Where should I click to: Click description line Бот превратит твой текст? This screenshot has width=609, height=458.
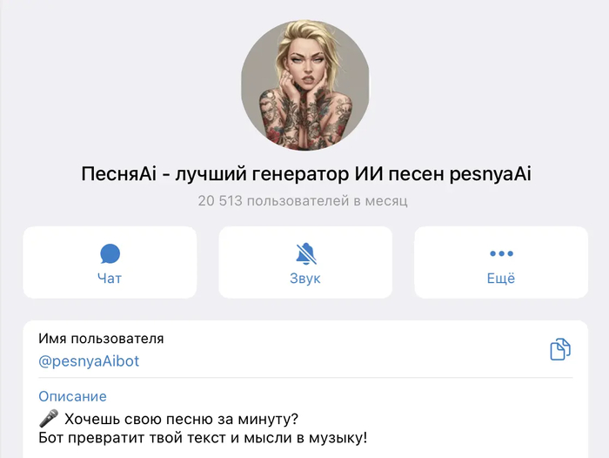203,438
